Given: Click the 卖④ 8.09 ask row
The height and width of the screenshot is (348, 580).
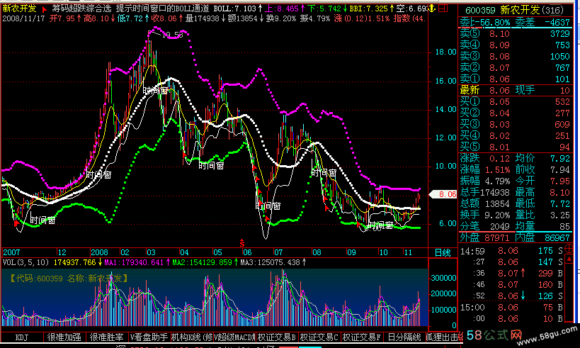Looking at the screenshot, I should pos(515,45).
